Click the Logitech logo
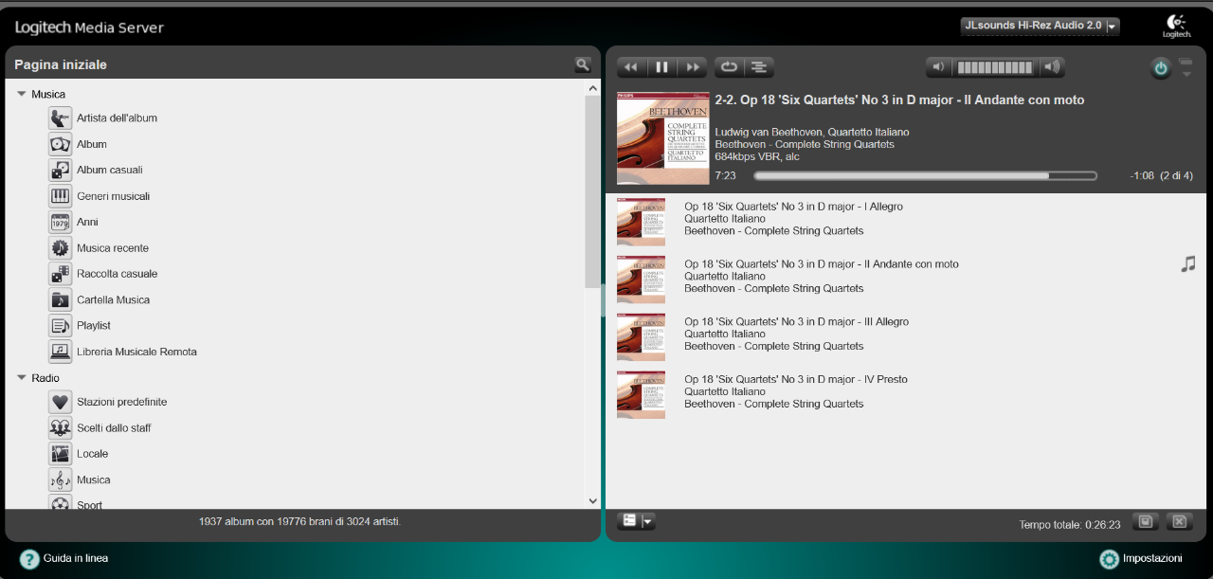The height and width of the screenshot is (579, 1213). [1177, 27]
